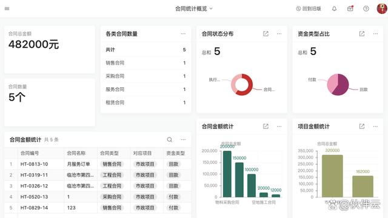Open the inbox icon with red dot
Screen dimensions: 388x218
pos(350,8)
